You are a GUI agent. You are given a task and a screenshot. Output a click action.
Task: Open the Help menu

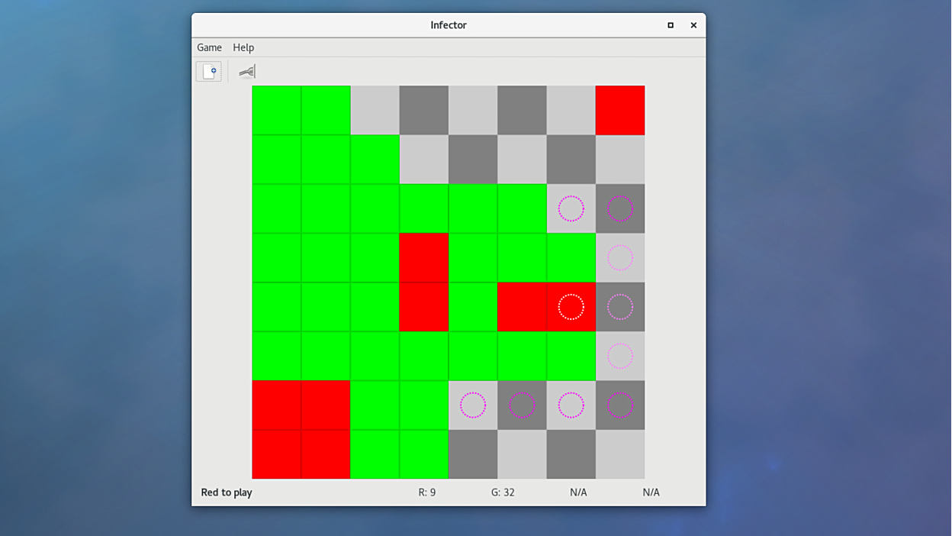point(243,47)
